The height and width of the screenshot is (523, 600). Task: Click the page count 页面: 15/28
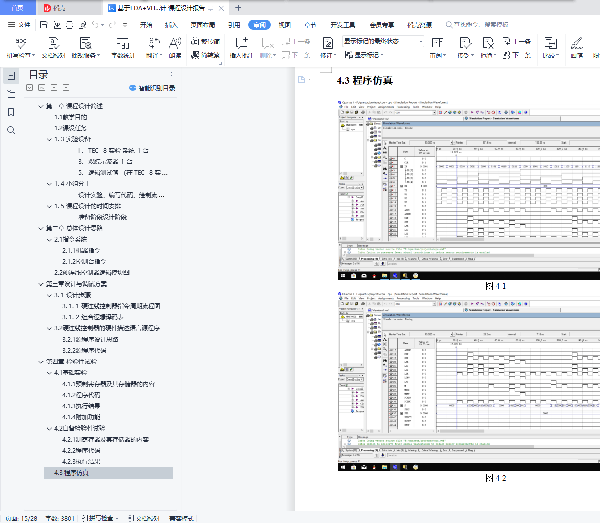coord(21,518)
